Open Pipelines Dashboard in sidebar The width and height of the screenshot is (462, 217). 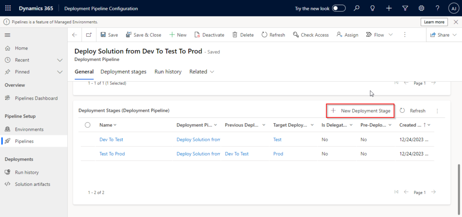point(36,98)
